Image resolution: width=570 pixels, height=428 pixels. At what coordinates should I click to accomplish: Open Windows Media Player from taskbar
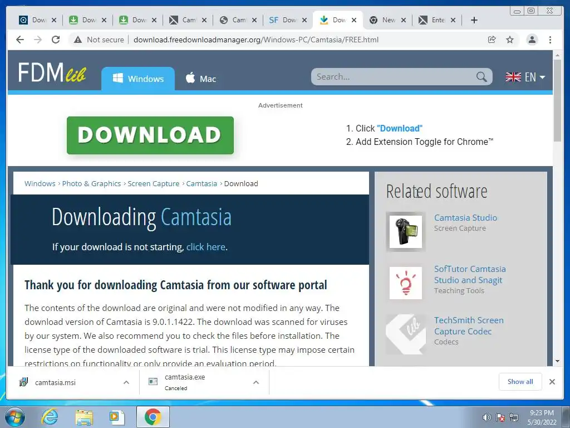click(x=116, y=417)
